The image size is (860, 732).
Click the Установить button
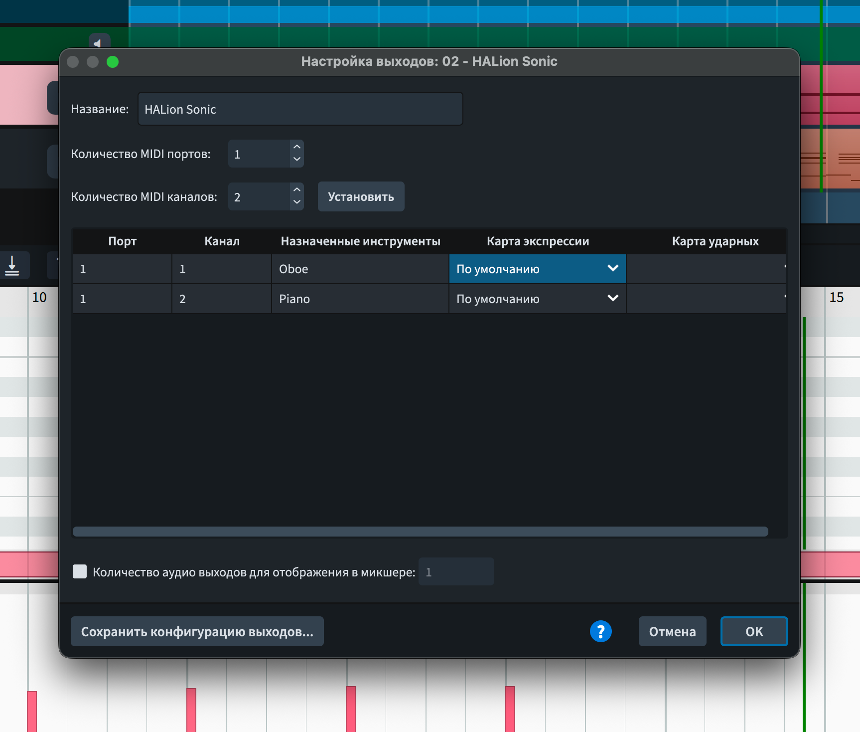pos(361,196)
